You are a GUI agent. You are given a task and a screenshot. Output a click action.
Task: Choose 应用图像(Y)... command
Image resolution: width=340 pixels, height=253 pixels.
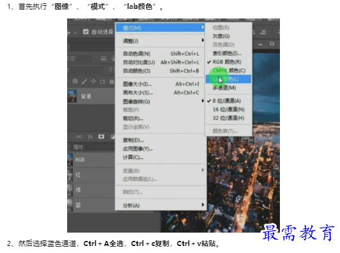(160, 149)
